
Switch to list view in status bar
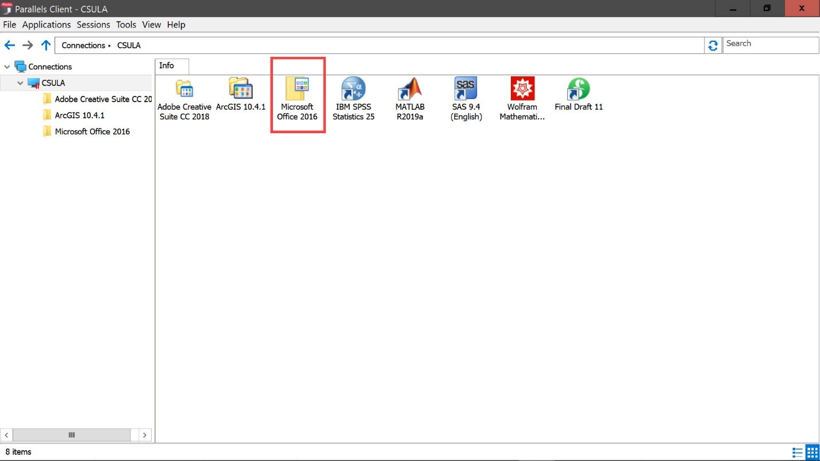[x=798, y=452]
